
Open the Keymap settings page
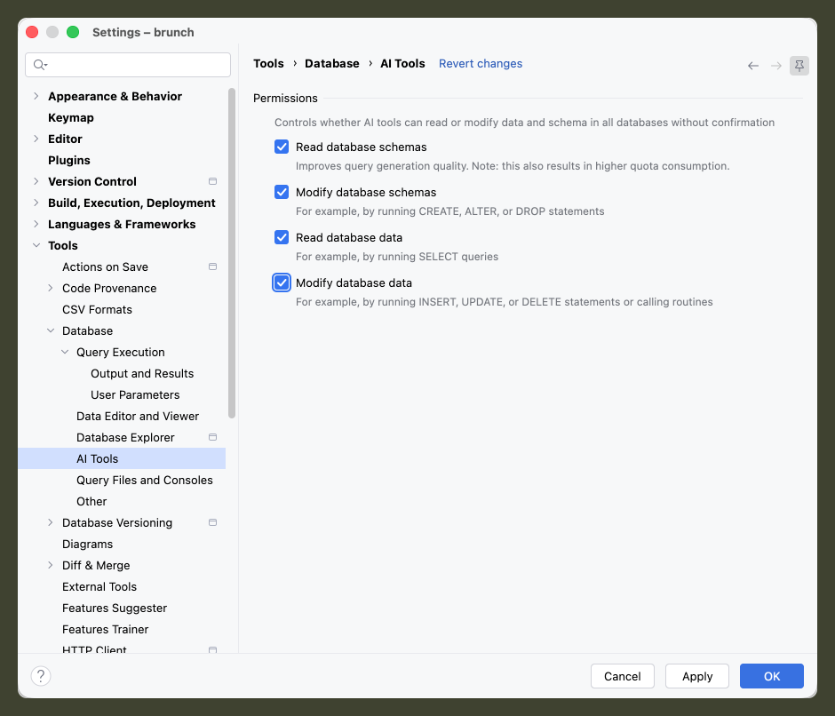tap(71, 118)
